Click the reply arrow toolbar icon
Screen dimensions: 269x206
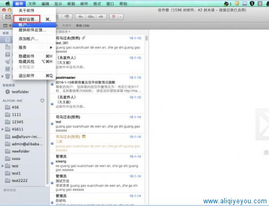(x=81, y=17)
